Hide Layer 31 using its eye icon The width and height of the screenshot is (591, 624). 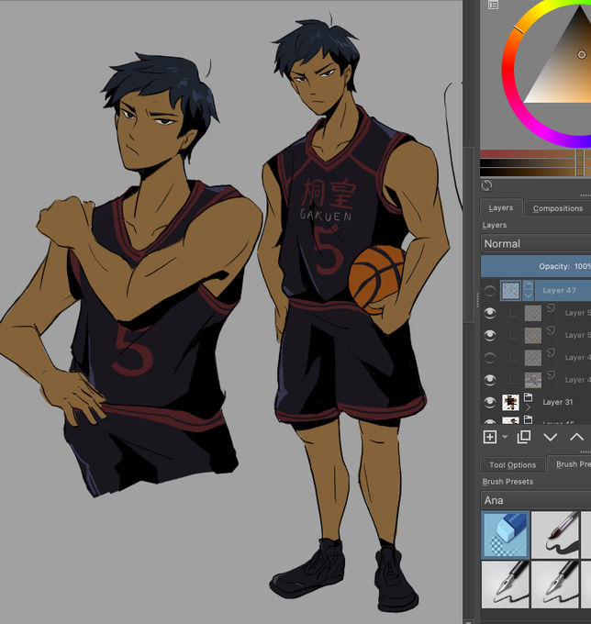[x=489, y=402]
